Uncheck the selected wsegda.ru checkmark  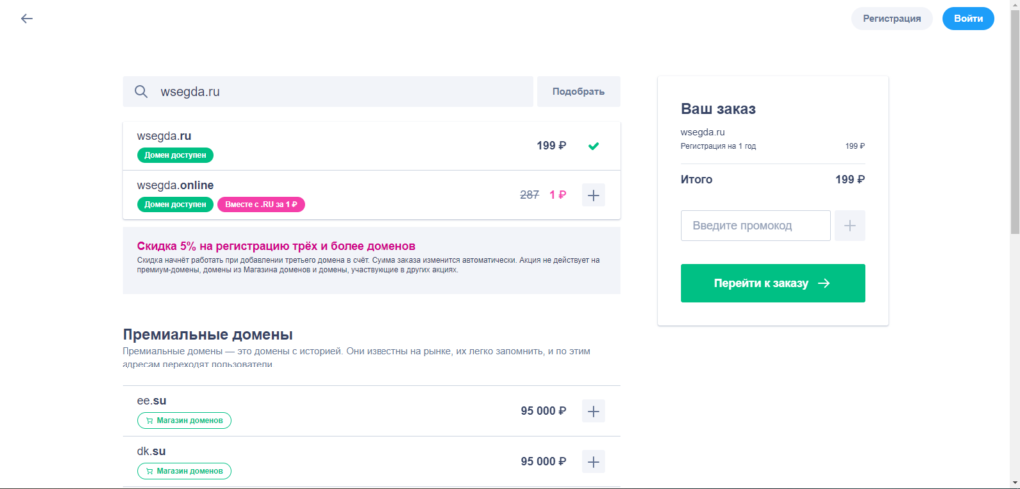pos(593,146)
